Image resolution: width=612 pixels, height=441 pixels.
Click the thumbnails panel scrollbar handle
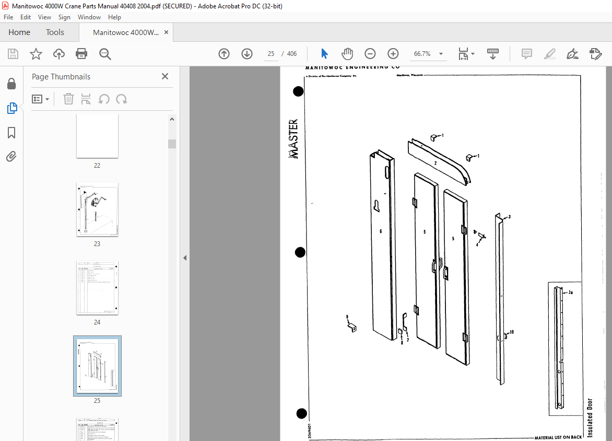(172, 144)
